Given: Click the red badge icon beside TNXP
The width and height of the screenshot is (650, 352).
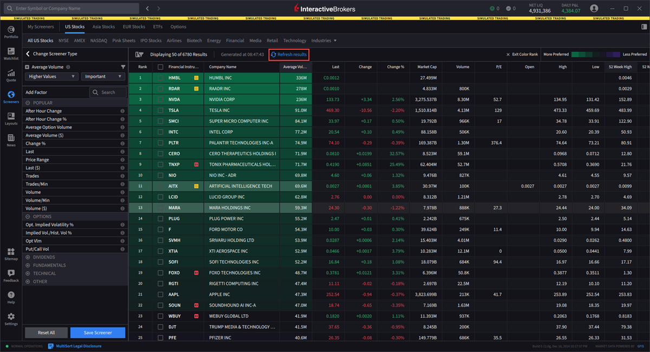Looking at the screenshot, I should pyautogui.click(x=196, y=165).
